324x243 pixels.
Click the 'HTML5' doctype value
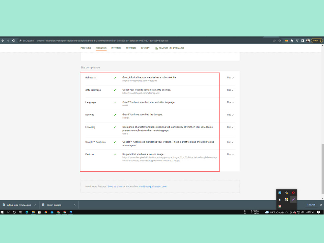click(x=126, y=118)
